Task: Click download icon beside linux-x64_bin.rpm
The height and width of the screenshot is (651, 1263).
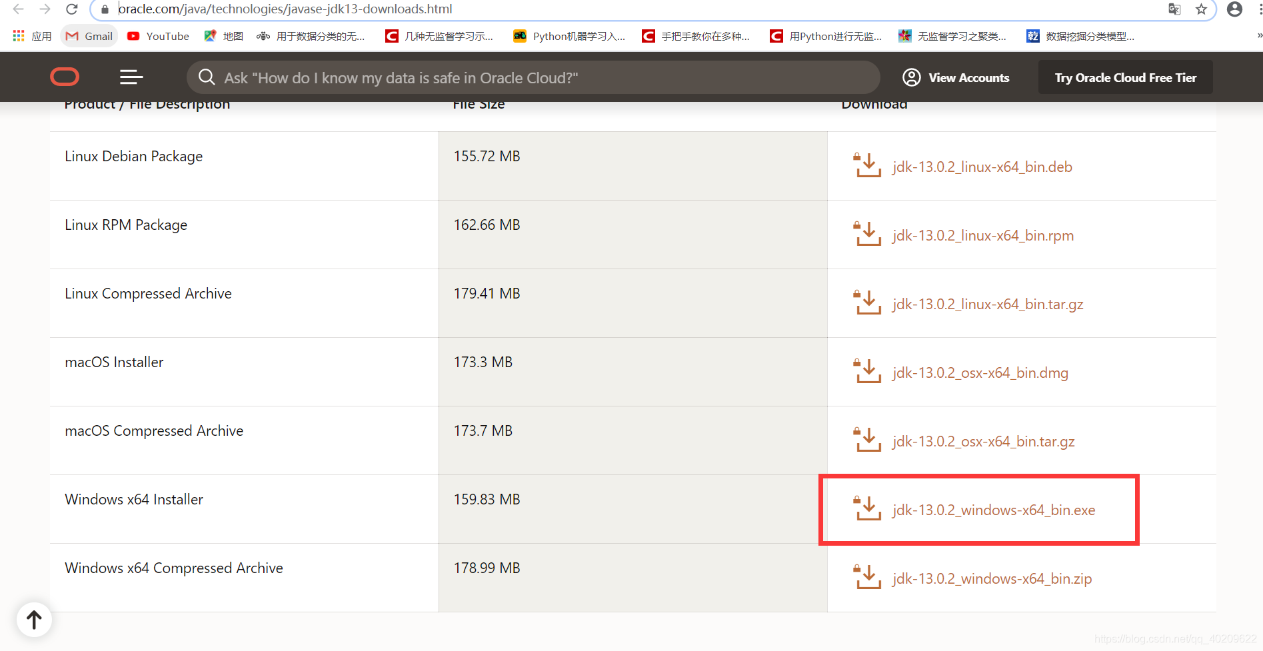Action: click(867, 234)
